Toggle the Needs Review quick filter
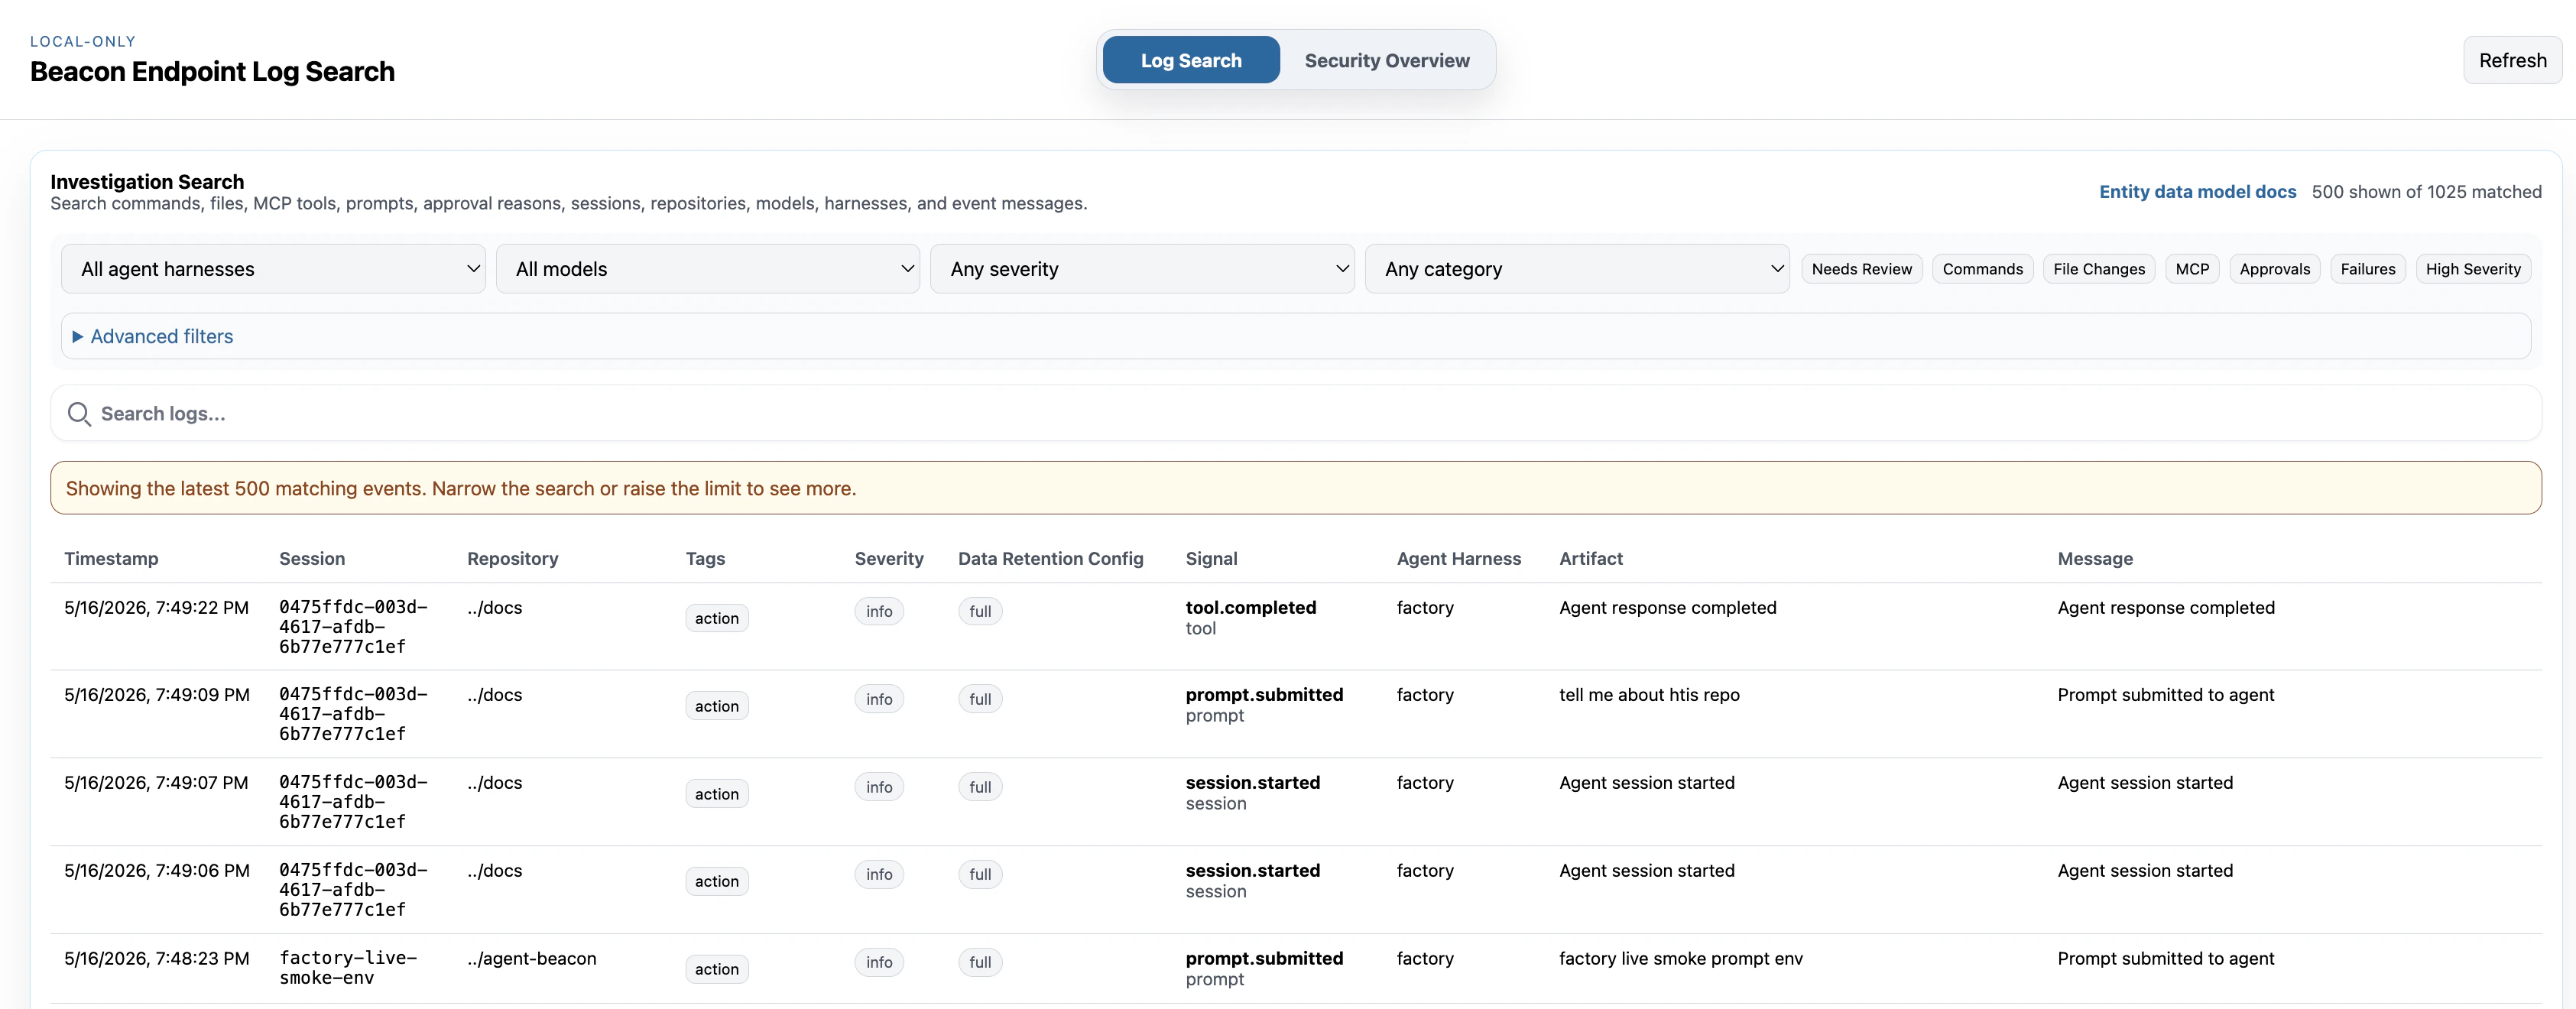The width and height of the screenshot is (2576, 1009). pos(1861,269)
